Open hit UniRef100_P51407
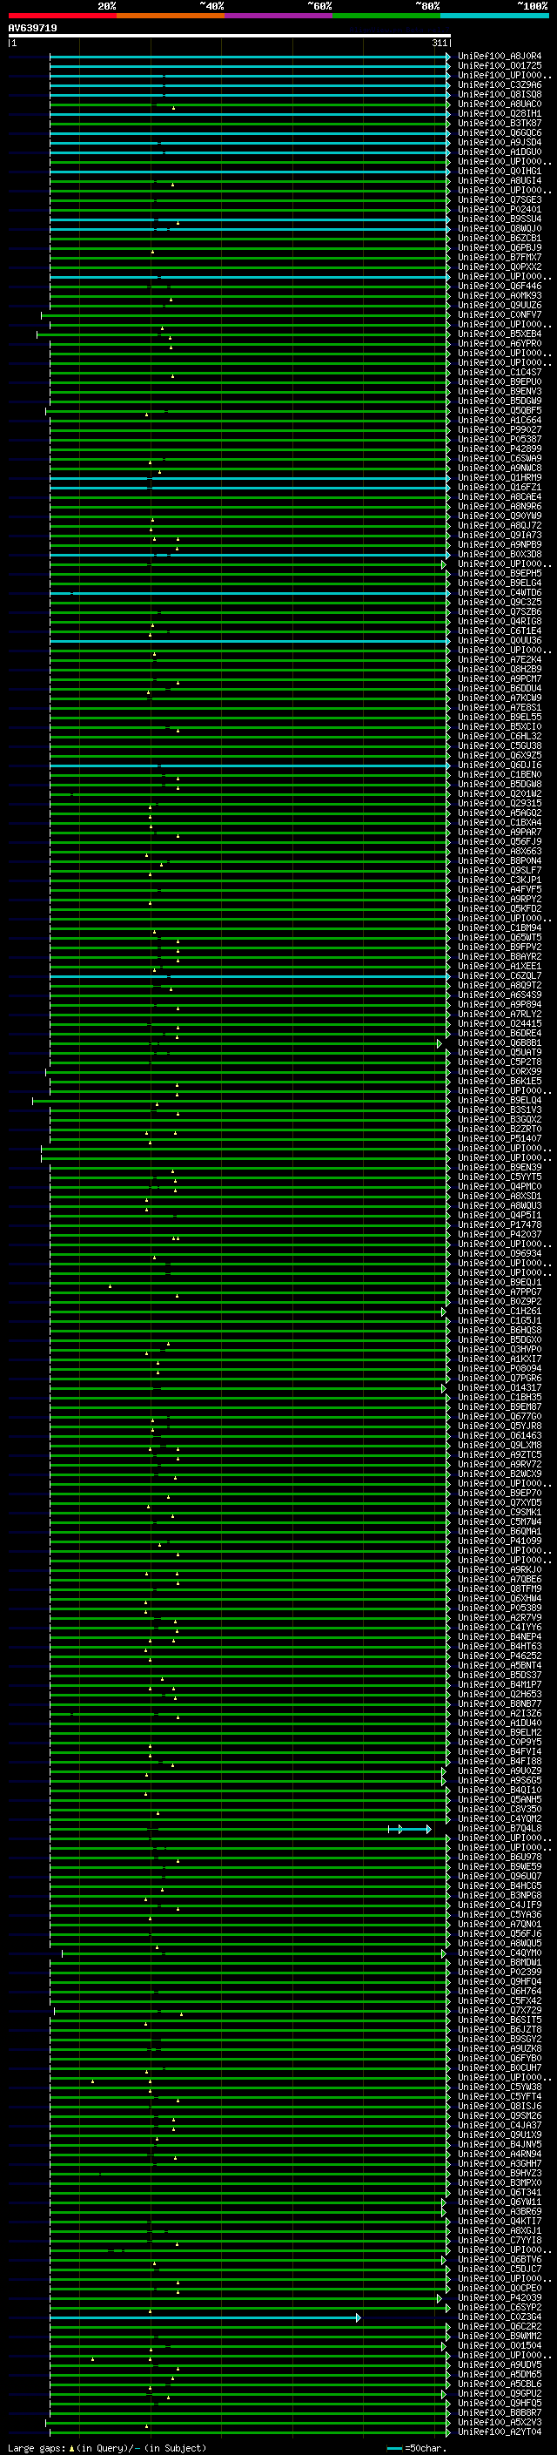This screenshot has width=557, height=2455. click(x=500, y=1139)
